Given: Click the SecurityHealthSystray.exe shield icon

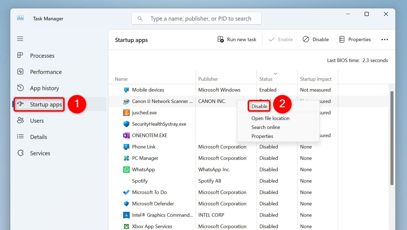Looking at the screenshot, I should click(x=126, y=124).
